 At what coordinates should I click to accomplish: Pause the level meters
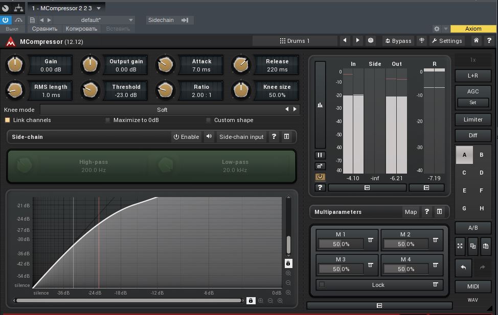tap(320, 155)
